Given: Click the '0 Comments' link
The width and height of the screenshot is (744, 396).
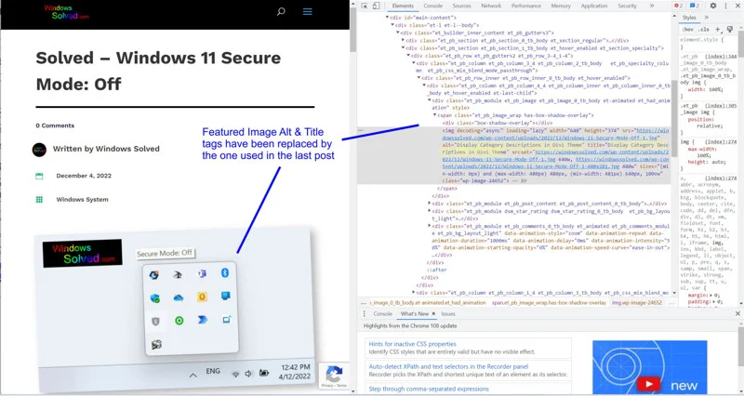Looking at the screenshot, I should coord(55,125).
